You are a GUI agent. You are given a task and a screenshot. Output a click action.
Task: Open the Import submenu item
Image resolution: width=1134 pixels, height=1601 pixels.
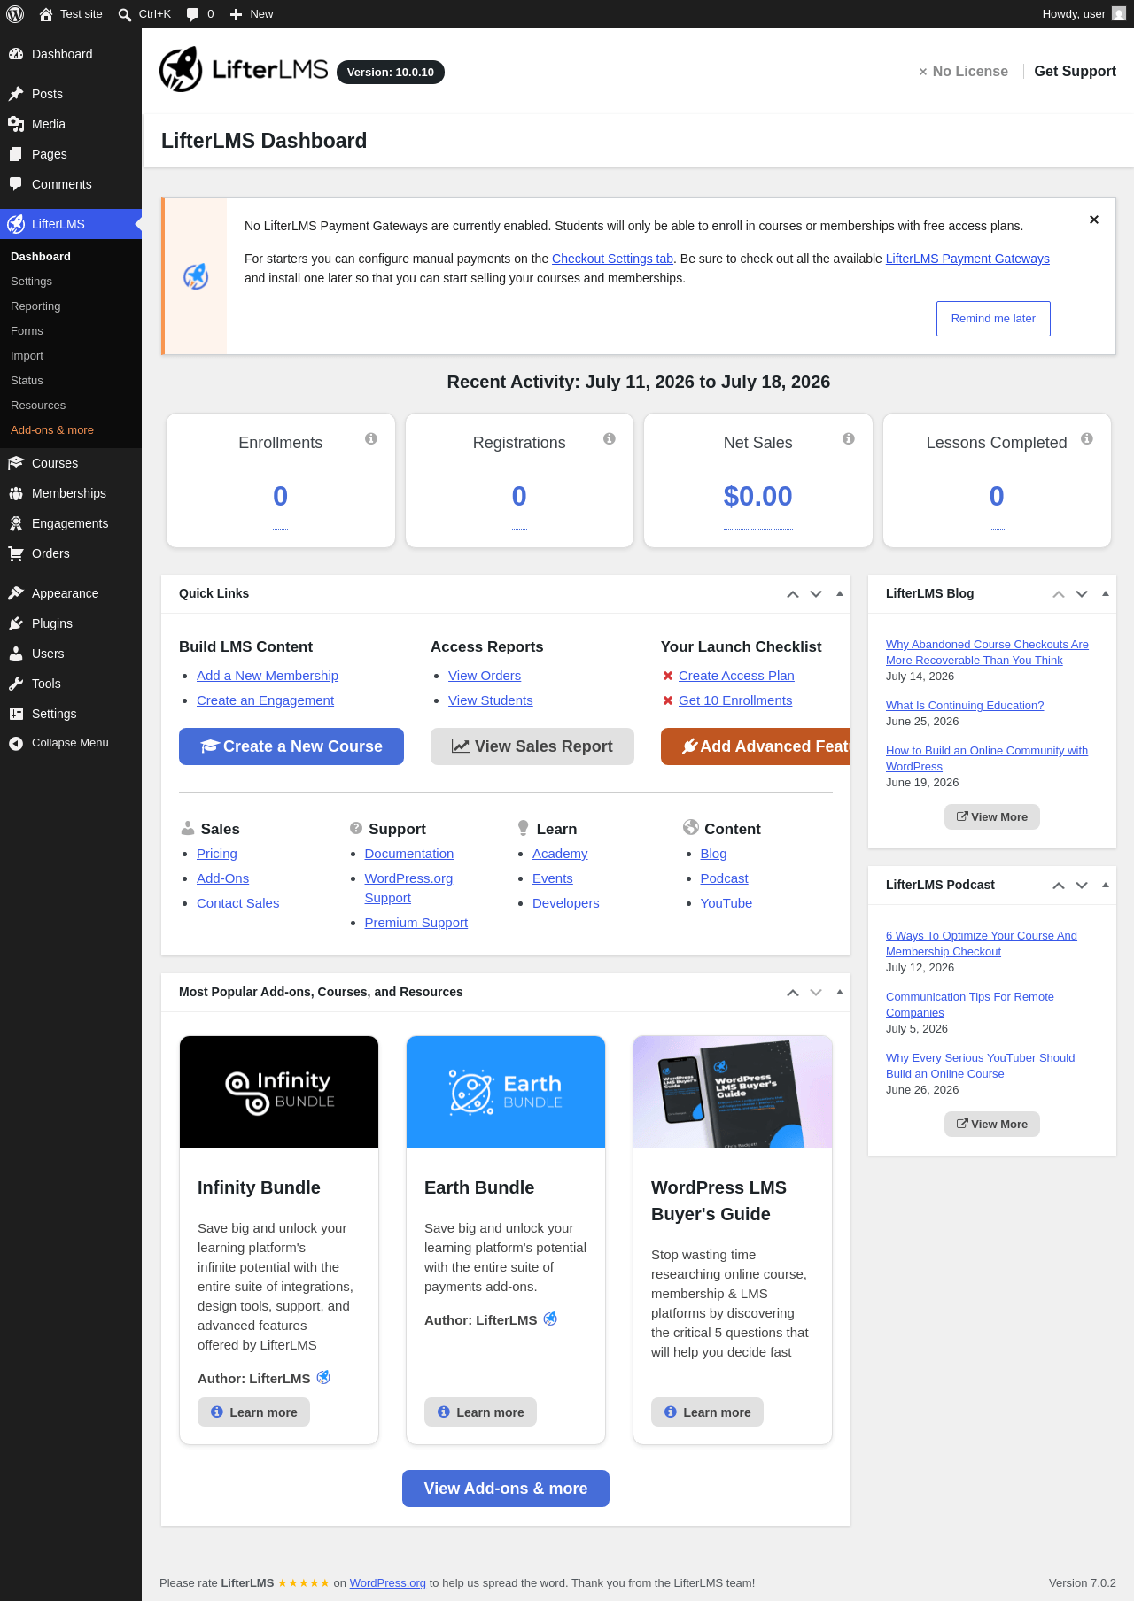(27, 356)
